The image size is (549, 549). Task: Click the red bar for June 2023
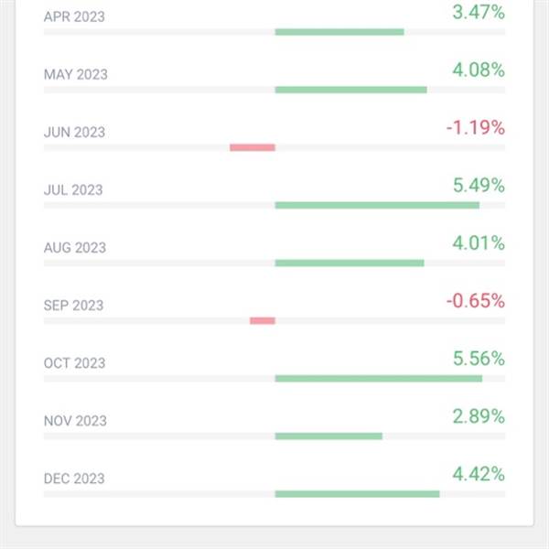click(x=253, y=147)
